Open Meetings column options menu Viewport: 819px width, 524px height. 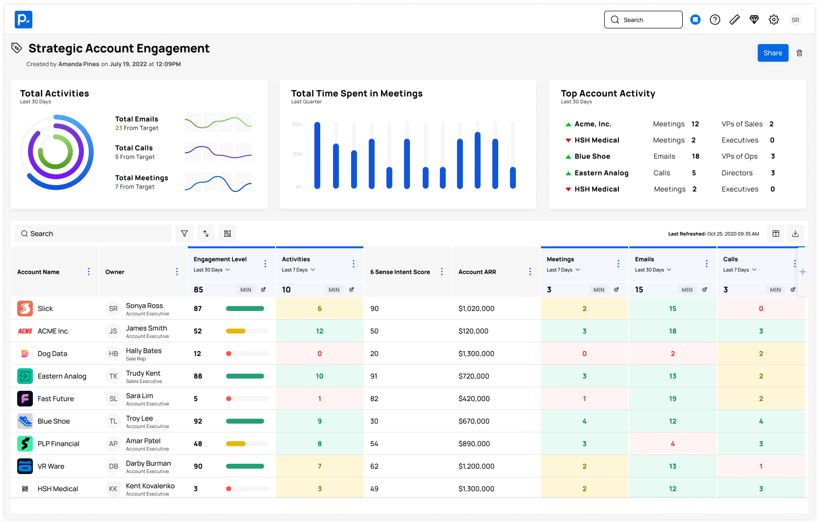[x=618, y=264]
